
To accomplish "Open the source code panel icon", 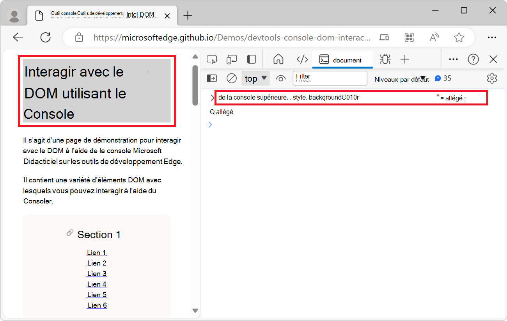I will click(302, 59).
